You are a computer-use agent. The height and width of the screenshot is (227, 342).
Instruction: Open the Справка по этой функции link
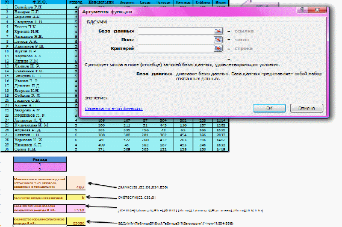coord(113,108)
